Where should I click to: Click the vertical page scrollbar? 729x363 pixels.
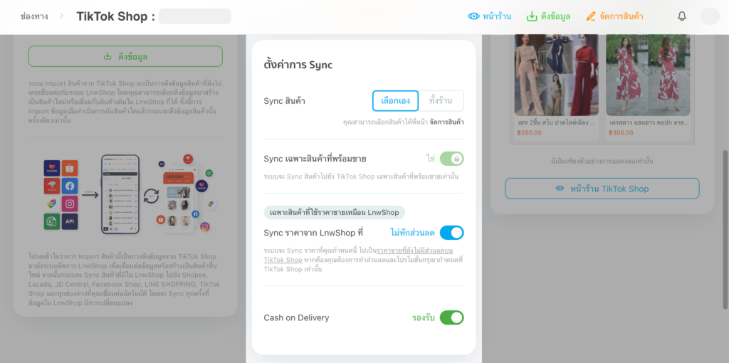tap(725, 230)
